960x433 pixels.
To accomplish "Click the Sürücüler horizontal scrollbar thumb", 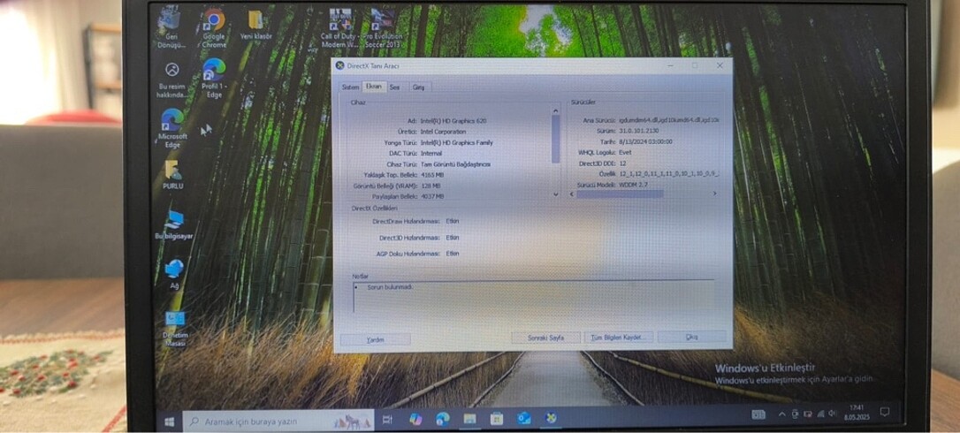I will tap(620, 194).
